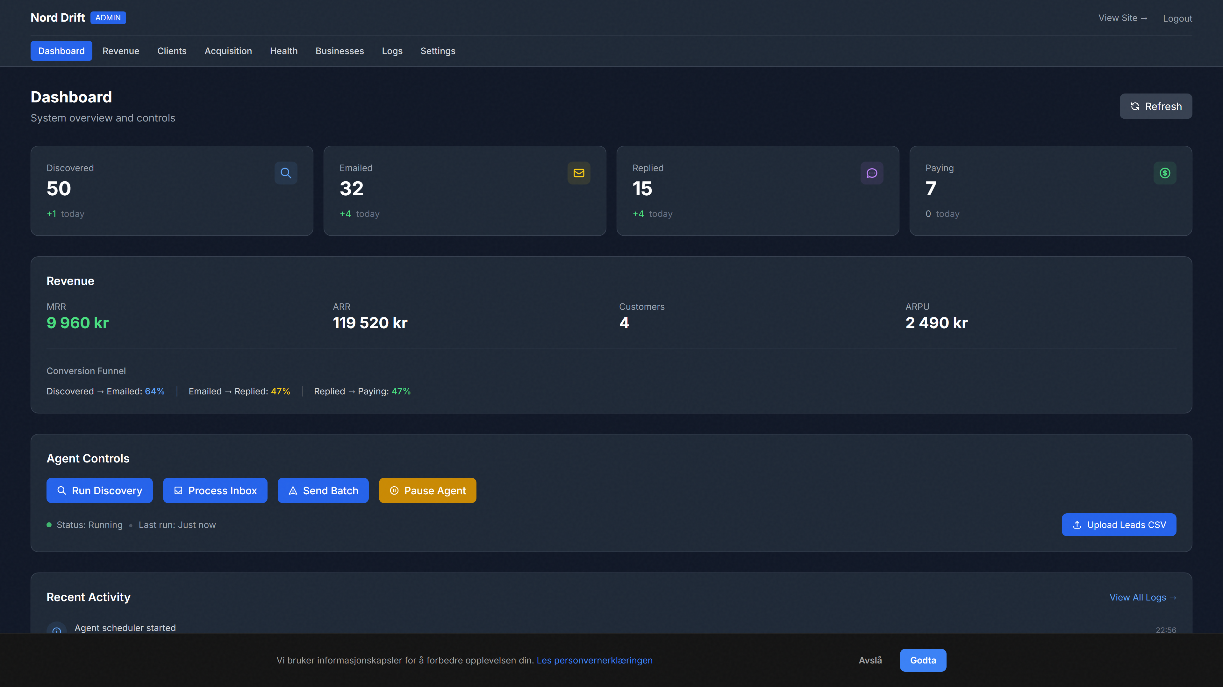The image size is (1223, 687).
Task: Open the Logs section
Action: [392, 51]
